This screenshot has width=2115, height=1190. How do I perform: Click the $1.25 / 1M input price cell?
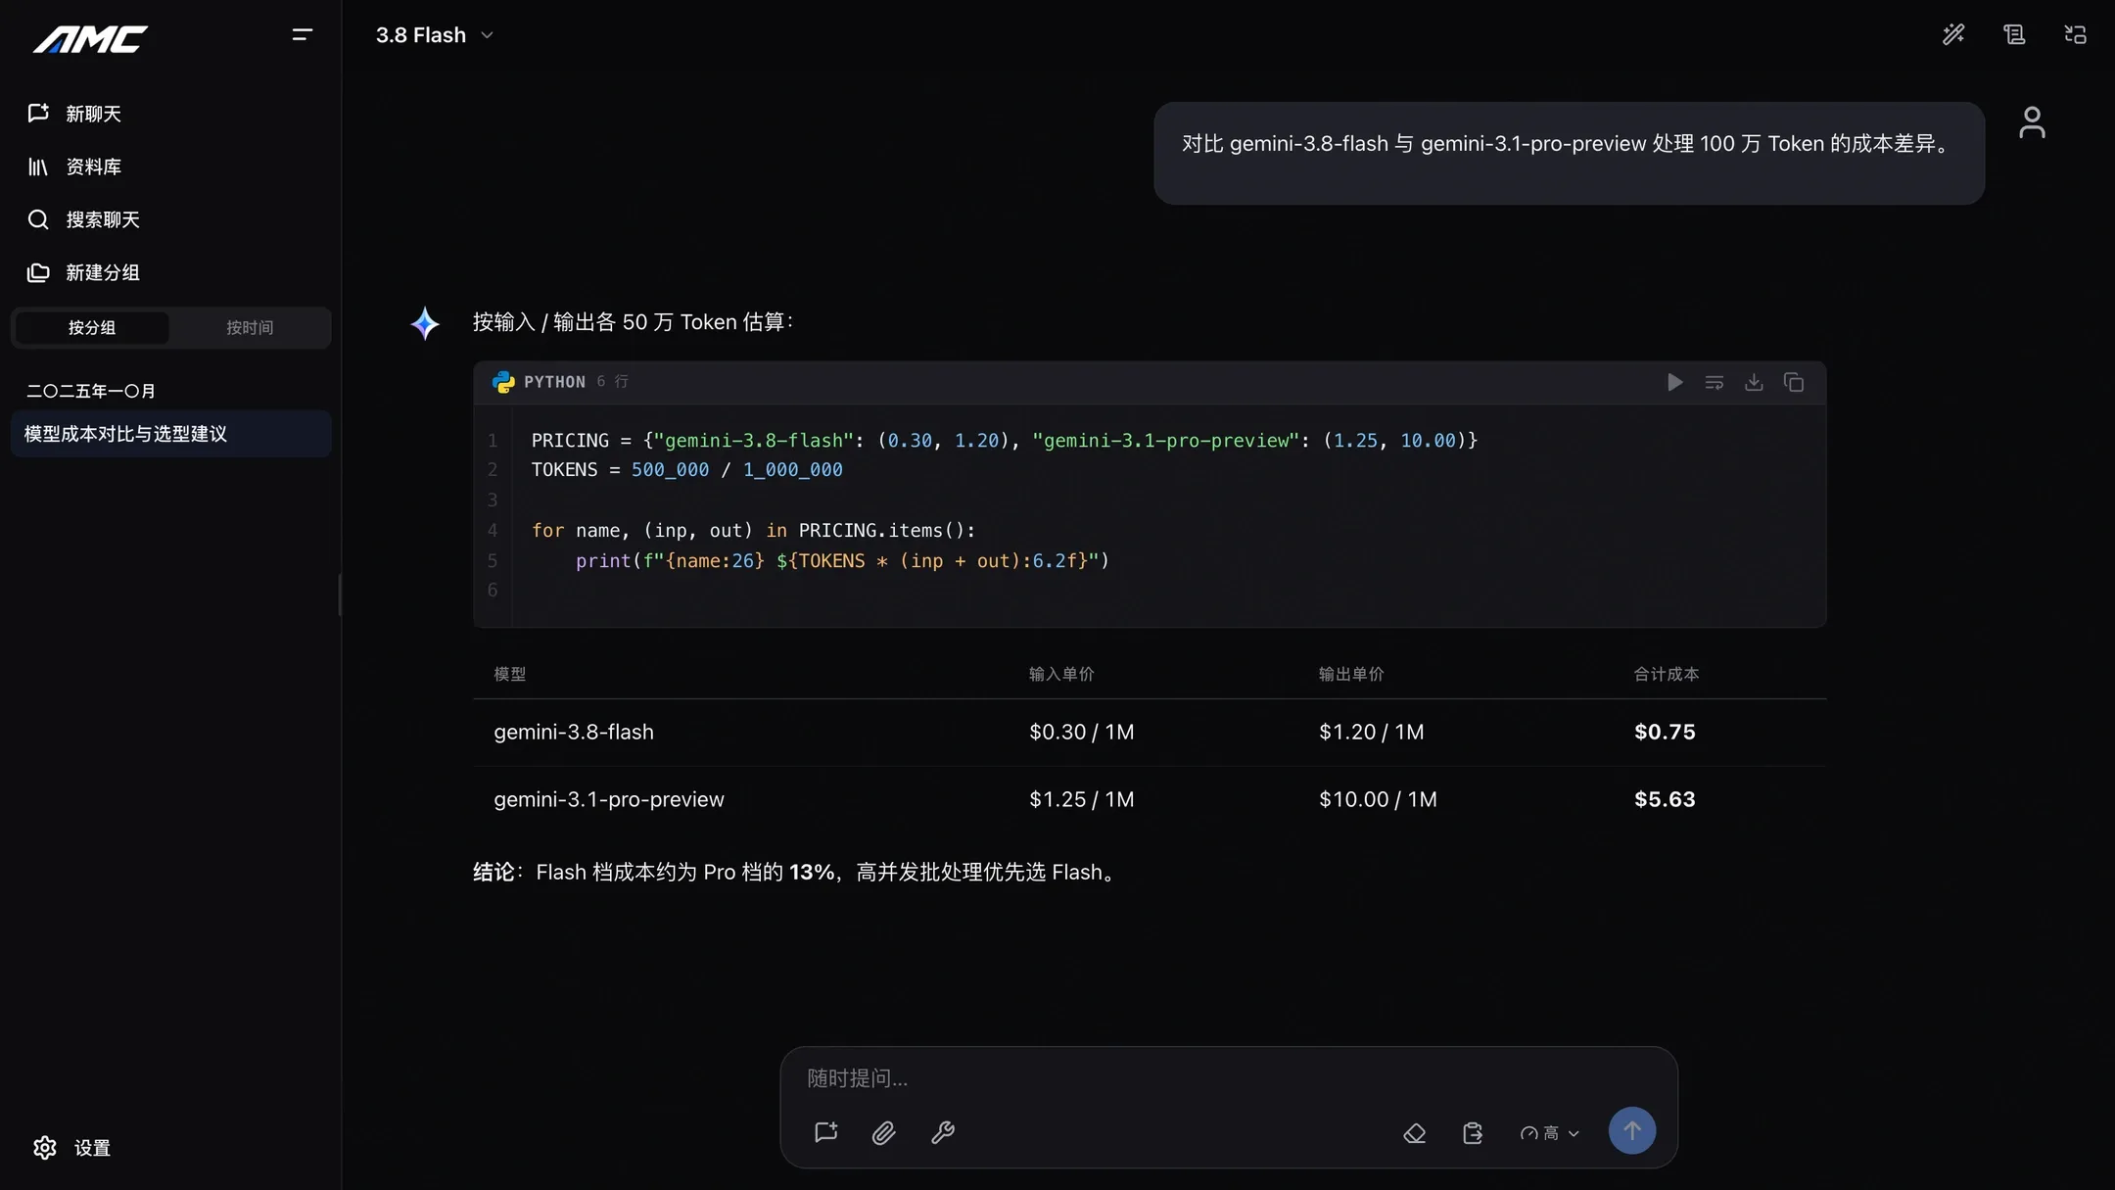click(x=1081, y=799)
